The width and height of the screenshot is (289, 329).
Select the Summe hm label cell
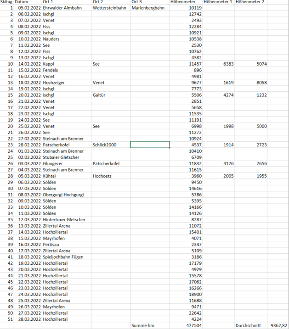pos(142,325)
